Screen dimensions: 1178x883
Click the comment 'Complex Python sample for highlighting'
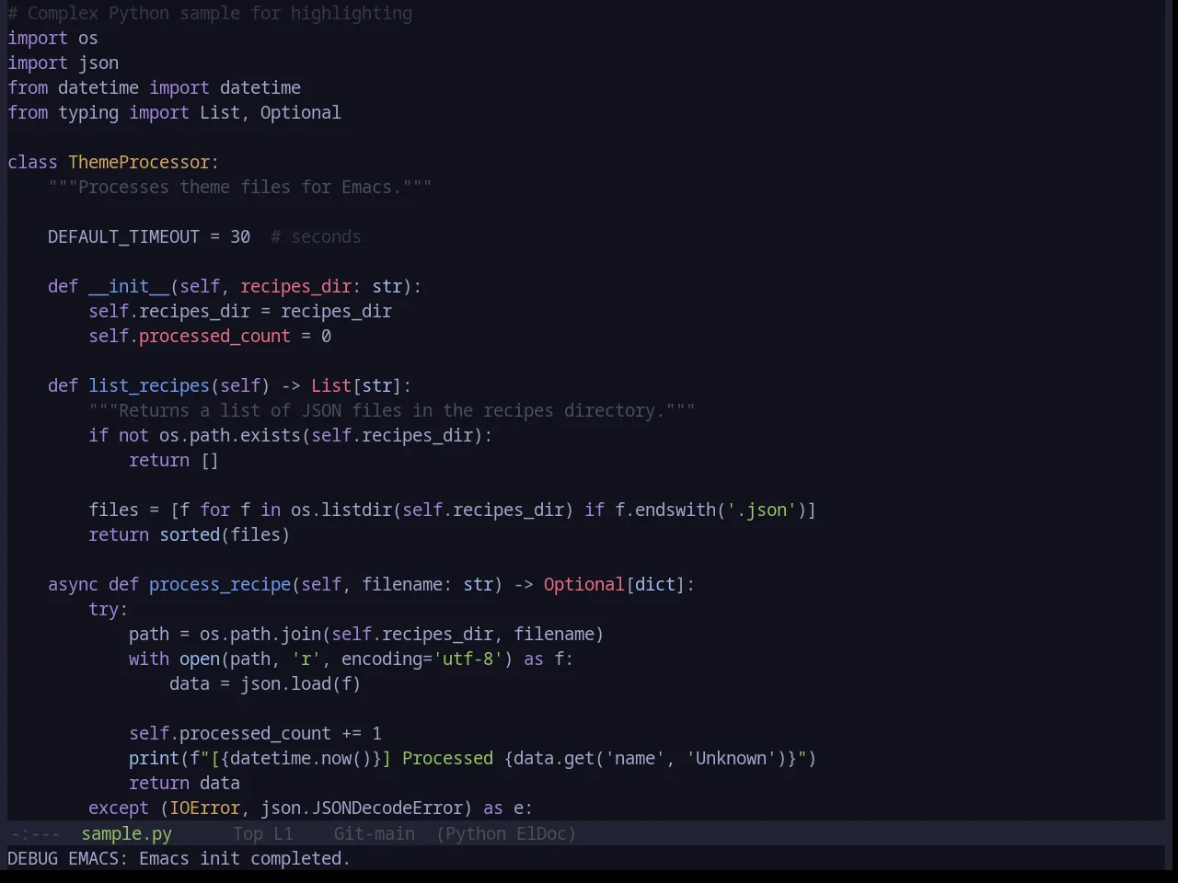220,13
